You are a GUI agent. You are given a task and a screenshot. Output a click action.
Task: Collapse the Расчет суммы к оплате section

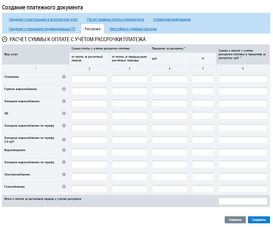[x=5, y=39]
